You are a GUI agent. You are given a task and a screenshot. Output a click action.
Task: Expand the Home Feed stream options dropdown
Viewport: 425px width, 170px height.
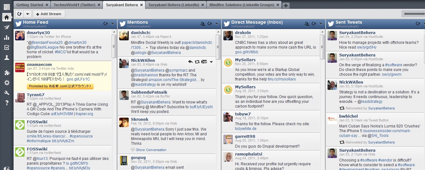click(x=113, y=24)
